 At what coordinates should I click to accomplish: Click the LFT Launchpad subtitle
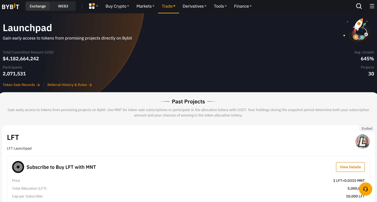click(x=19, y=148)
